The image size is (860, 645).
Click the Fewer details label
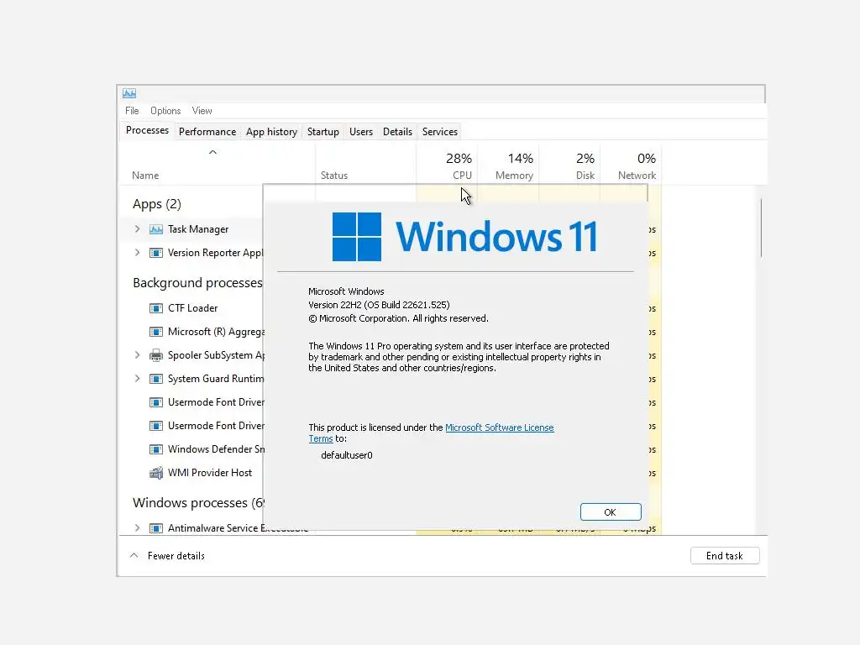click(x=176, y=556)
